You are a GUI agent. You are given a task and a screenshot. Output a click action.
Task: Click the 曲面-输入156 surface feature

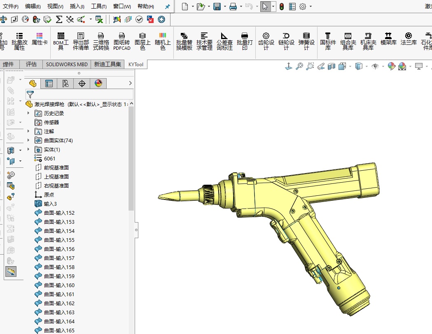tap(59, 249)
